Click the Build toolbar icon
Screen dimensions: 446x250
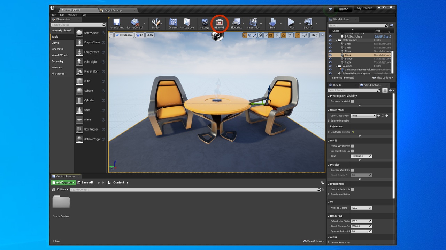pos(272,24)
